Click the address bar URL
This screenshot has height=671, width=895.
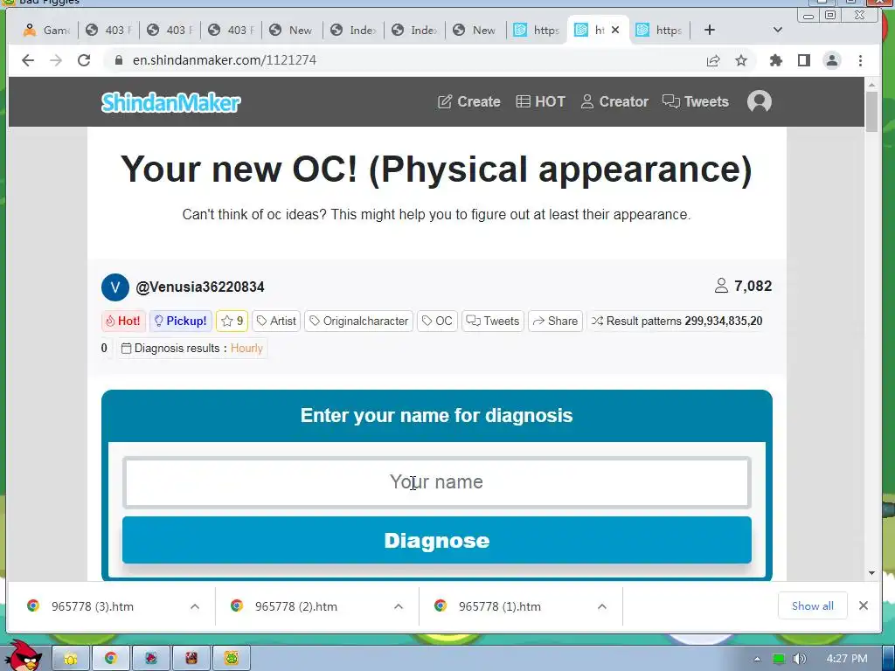coord(225,60)
